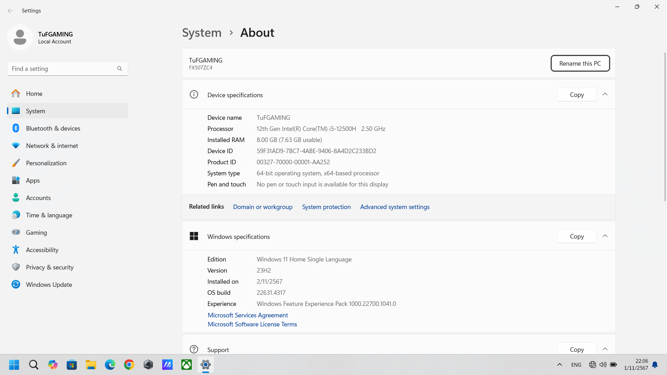Open the Apps settings category
The width and height of the screenshot is (667, 375).
point(67,180)
